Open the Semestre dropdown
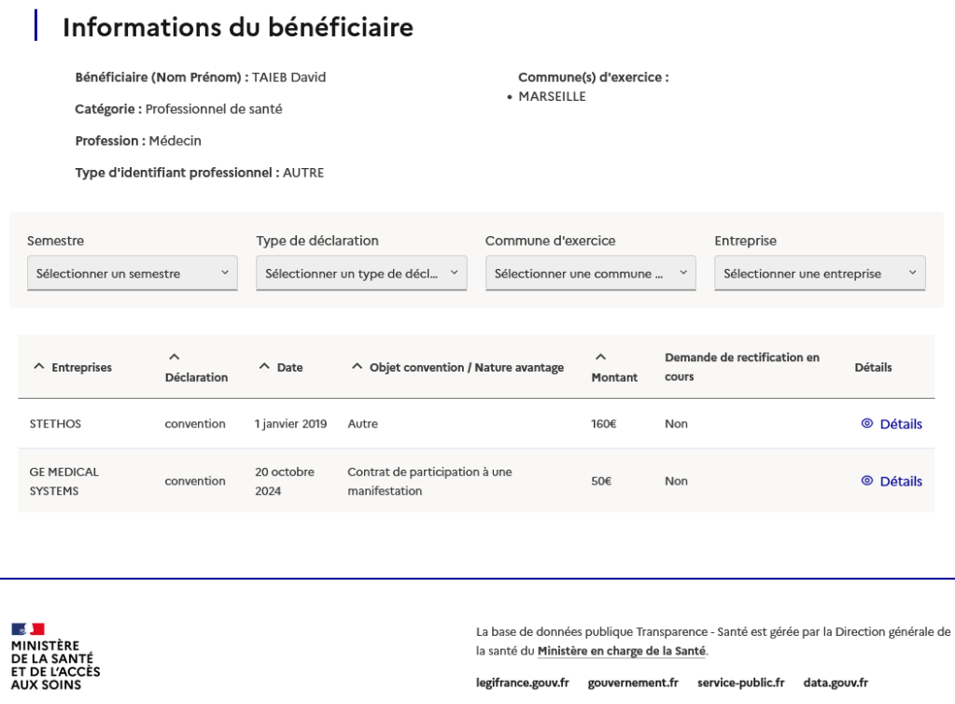 coord(133,274)
